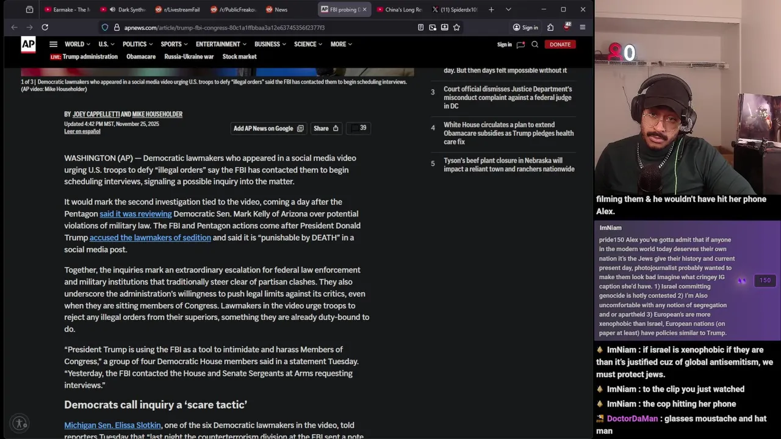Click the red extension icon with the badge
Viewport: 781px width, 439px height.
click(x=566, y=27)
